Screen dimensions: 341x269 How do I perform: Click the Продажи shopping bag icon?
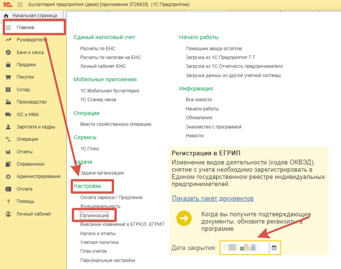coord(8,65)
